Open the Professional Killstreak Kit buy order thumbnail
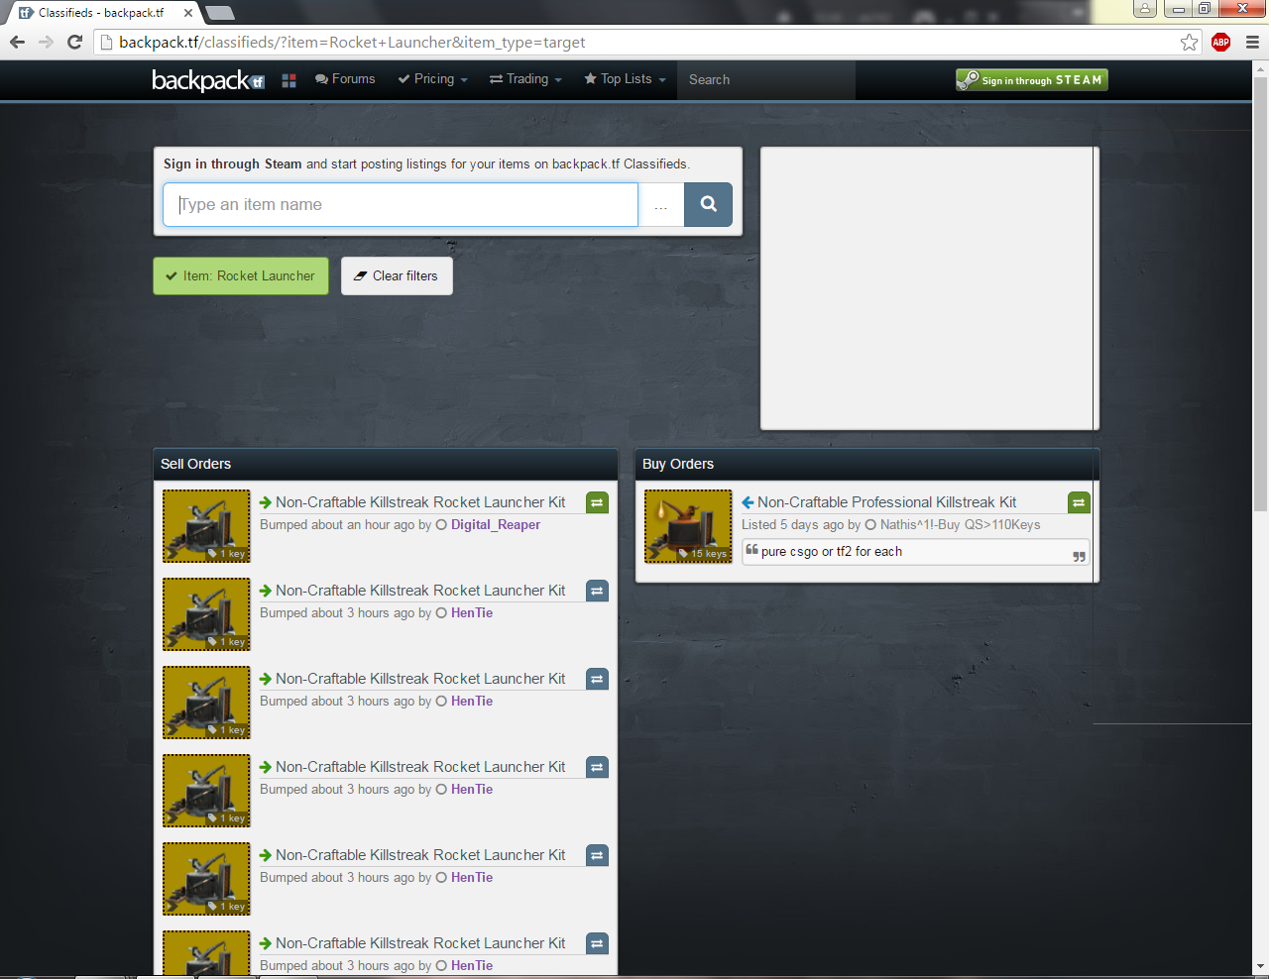Viewport: 1271px width, 979px height. coord(688,526)
